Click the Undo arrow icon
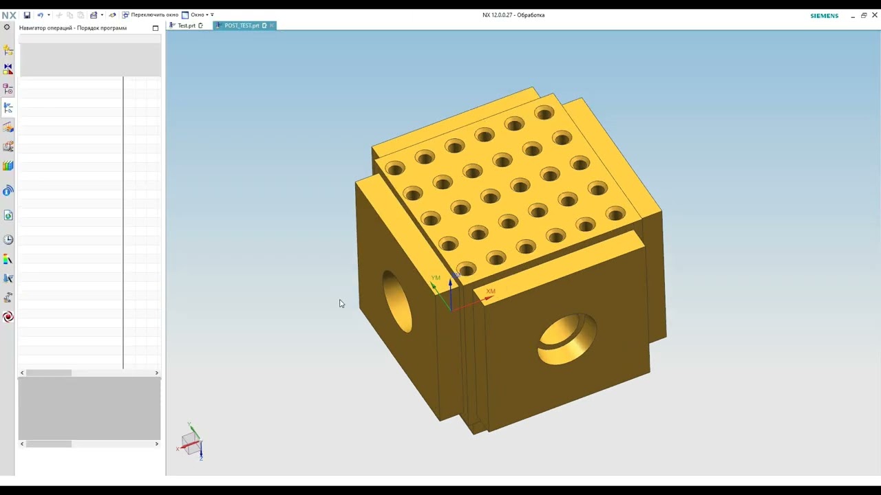Screen dimensions: 881x495 coord(40,15)
